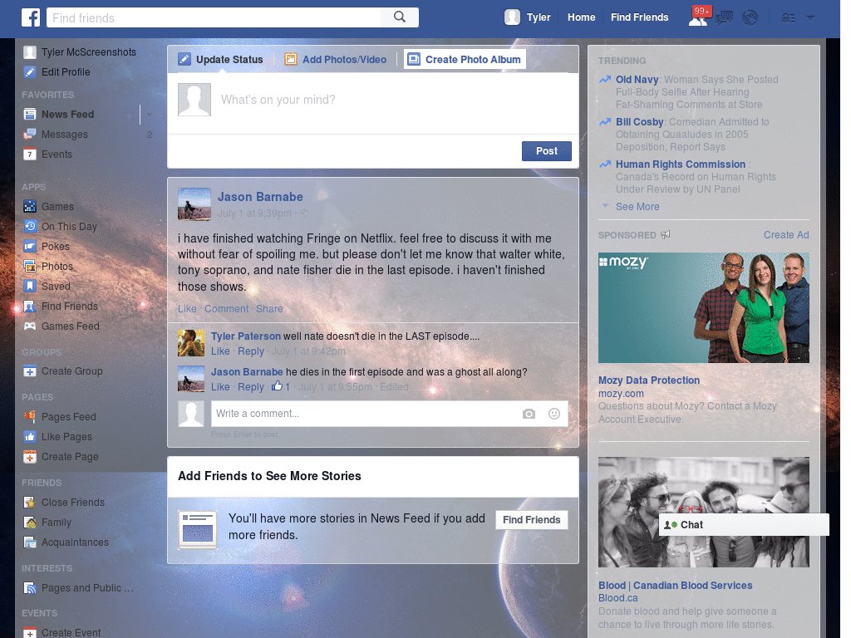851x638 pixels.
Task: Click the search magnifier button
Action: [400, 17]
